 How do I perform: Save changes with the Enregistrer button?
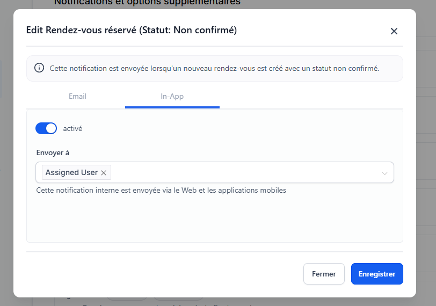pos(377,274)
